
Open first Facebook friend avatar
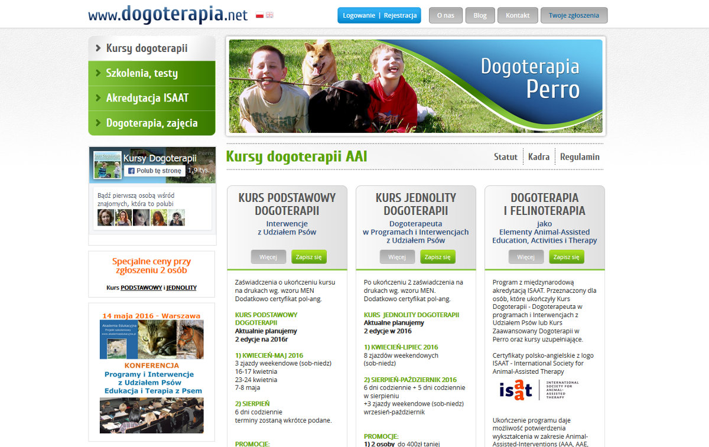pyautogui.click(x=106, y=217)
